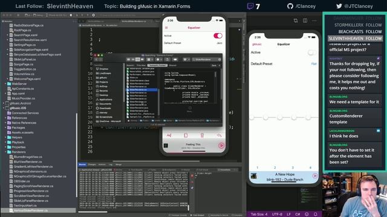Image resolution: width=387 pixels, height=217 pixels.
Task: Click third equalizer slider knob in right simulator
Action: pos(279,118)
